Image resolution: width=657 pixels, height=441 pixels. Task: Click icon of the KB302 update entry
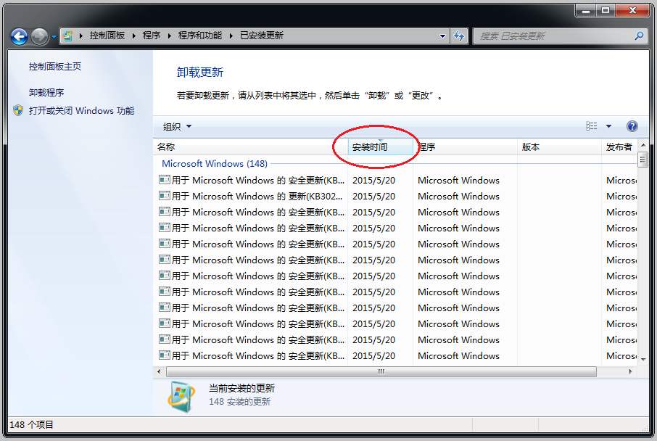point(164,196)
